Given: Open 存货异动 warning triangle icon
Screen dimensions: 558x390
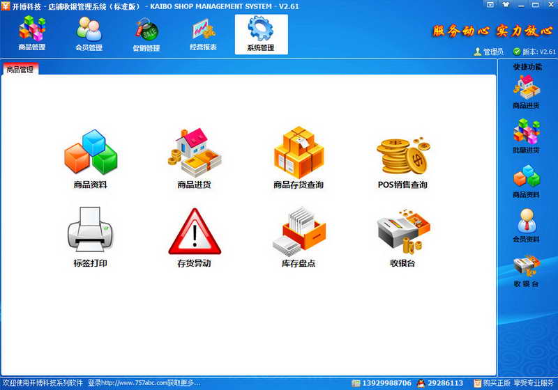Looking at the screenshot, I should [x=195, y=232].
